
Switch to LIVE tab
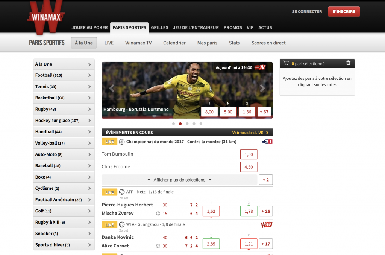[109, 43]
